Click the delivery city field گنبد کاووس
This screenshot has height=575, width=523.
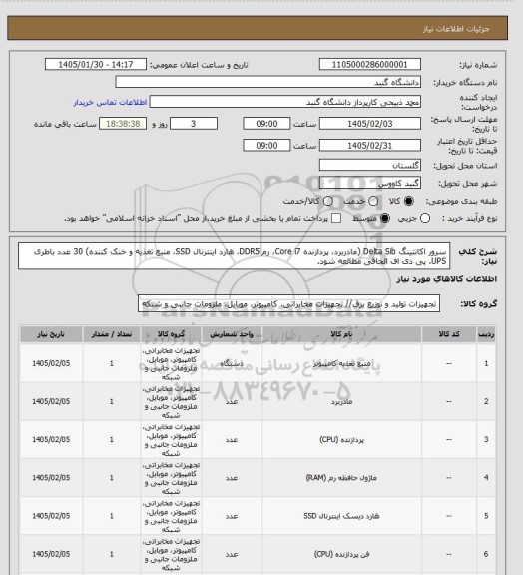tap(369, 183)
